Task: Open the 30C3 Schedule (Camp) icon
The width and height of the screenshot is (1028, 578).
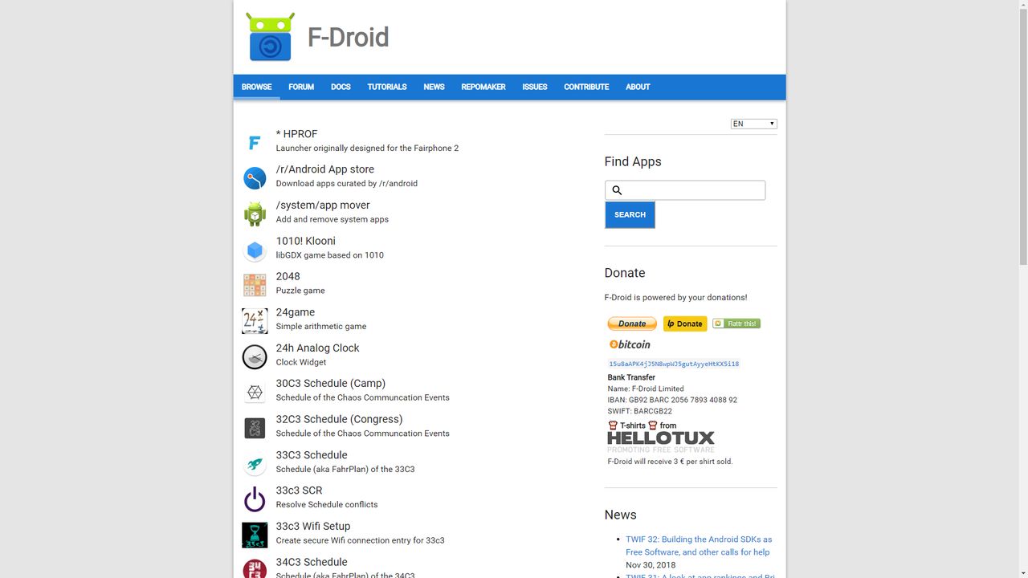Action: coord(255,393)
